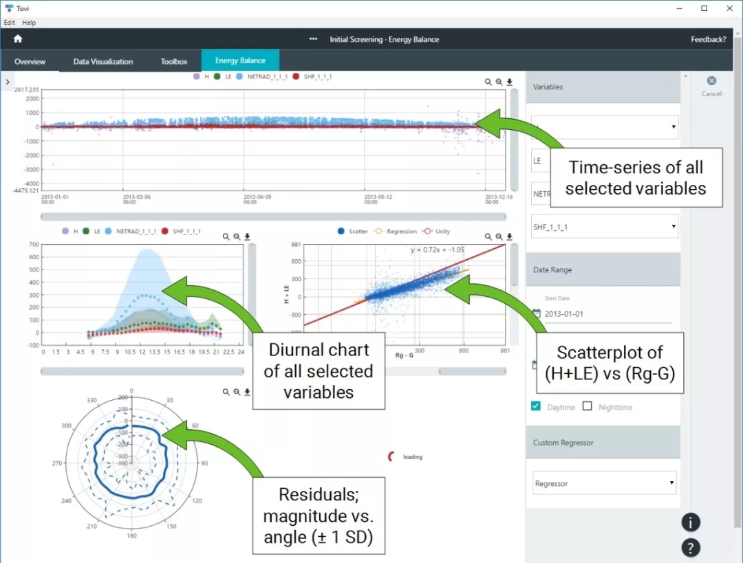Viewport: 743px width, 563px height.
Task: Download the polar residuals chart
Action: tap(247, 392)
